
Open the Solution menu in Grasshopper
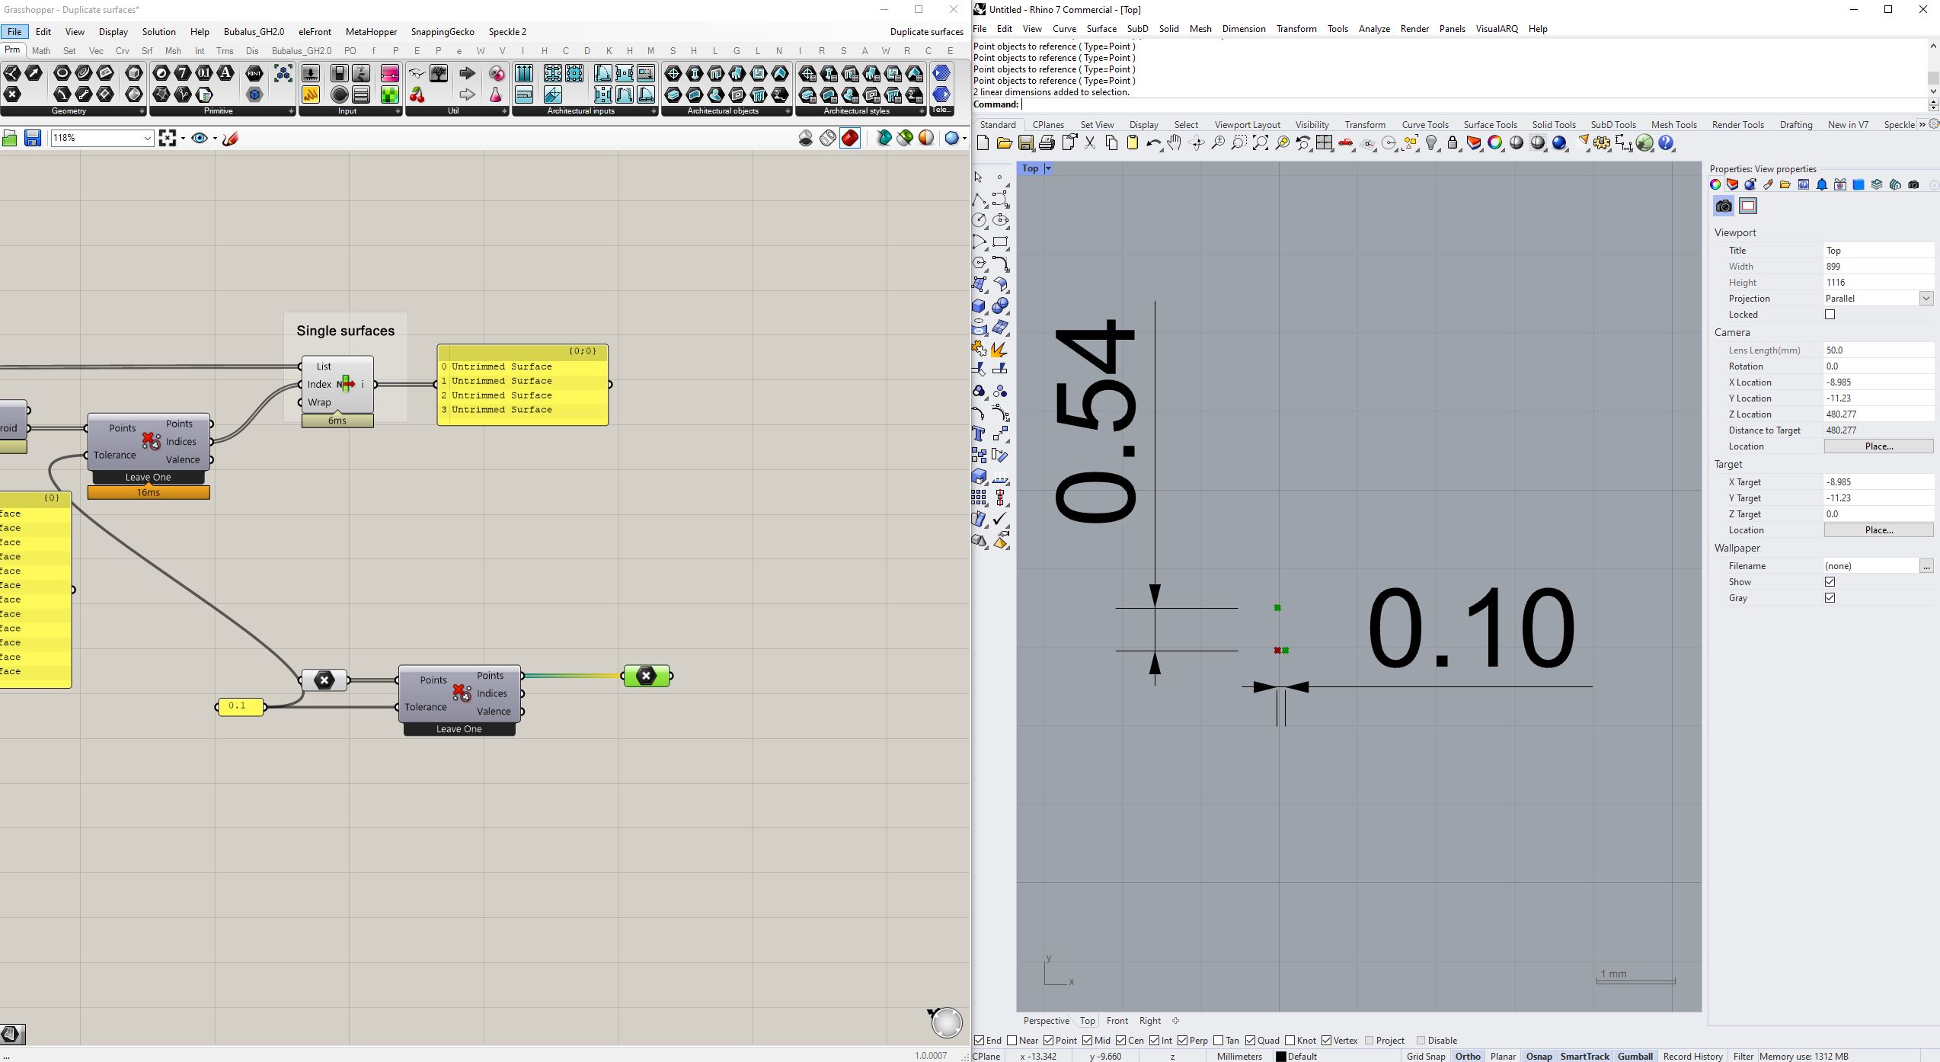pyautogui.click(x=158, y=32)
